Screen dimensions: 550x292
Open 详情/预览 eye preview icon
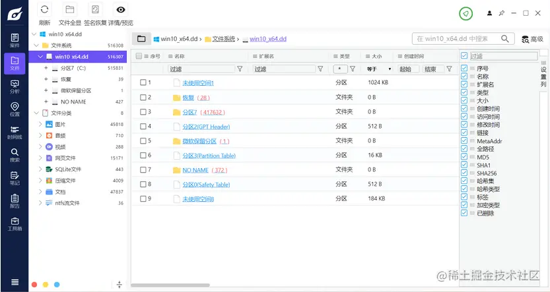pyautogui.click(x=121, y=10)
